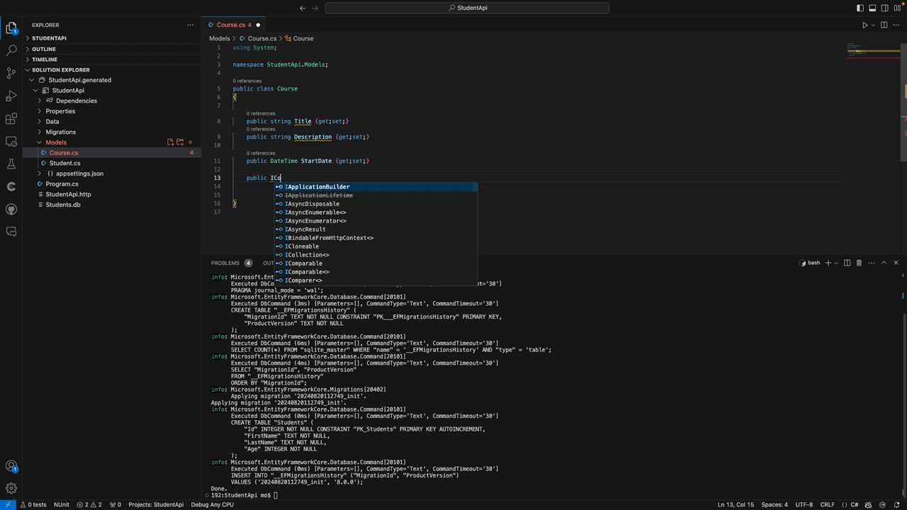Collapse the SOLUTION EXPLORER section
The height and width of the screenshot is (510, 907).
click(112, 69)
